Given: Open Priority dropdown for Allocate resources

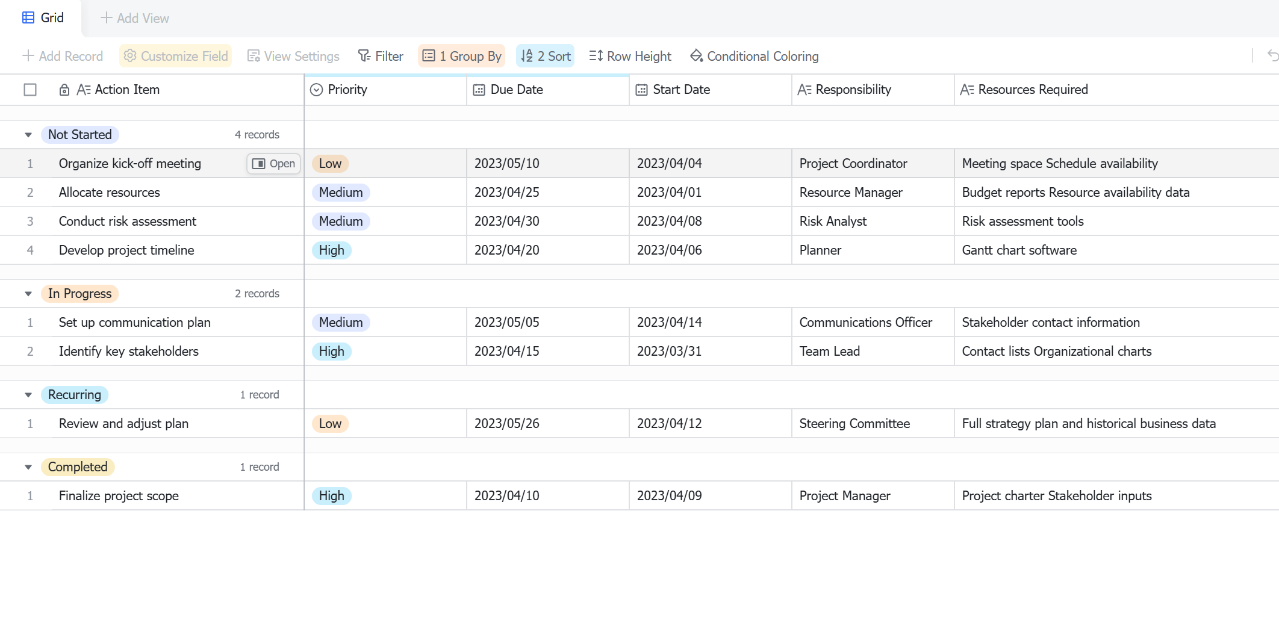Looking at the screenshot, I should 385,193.
